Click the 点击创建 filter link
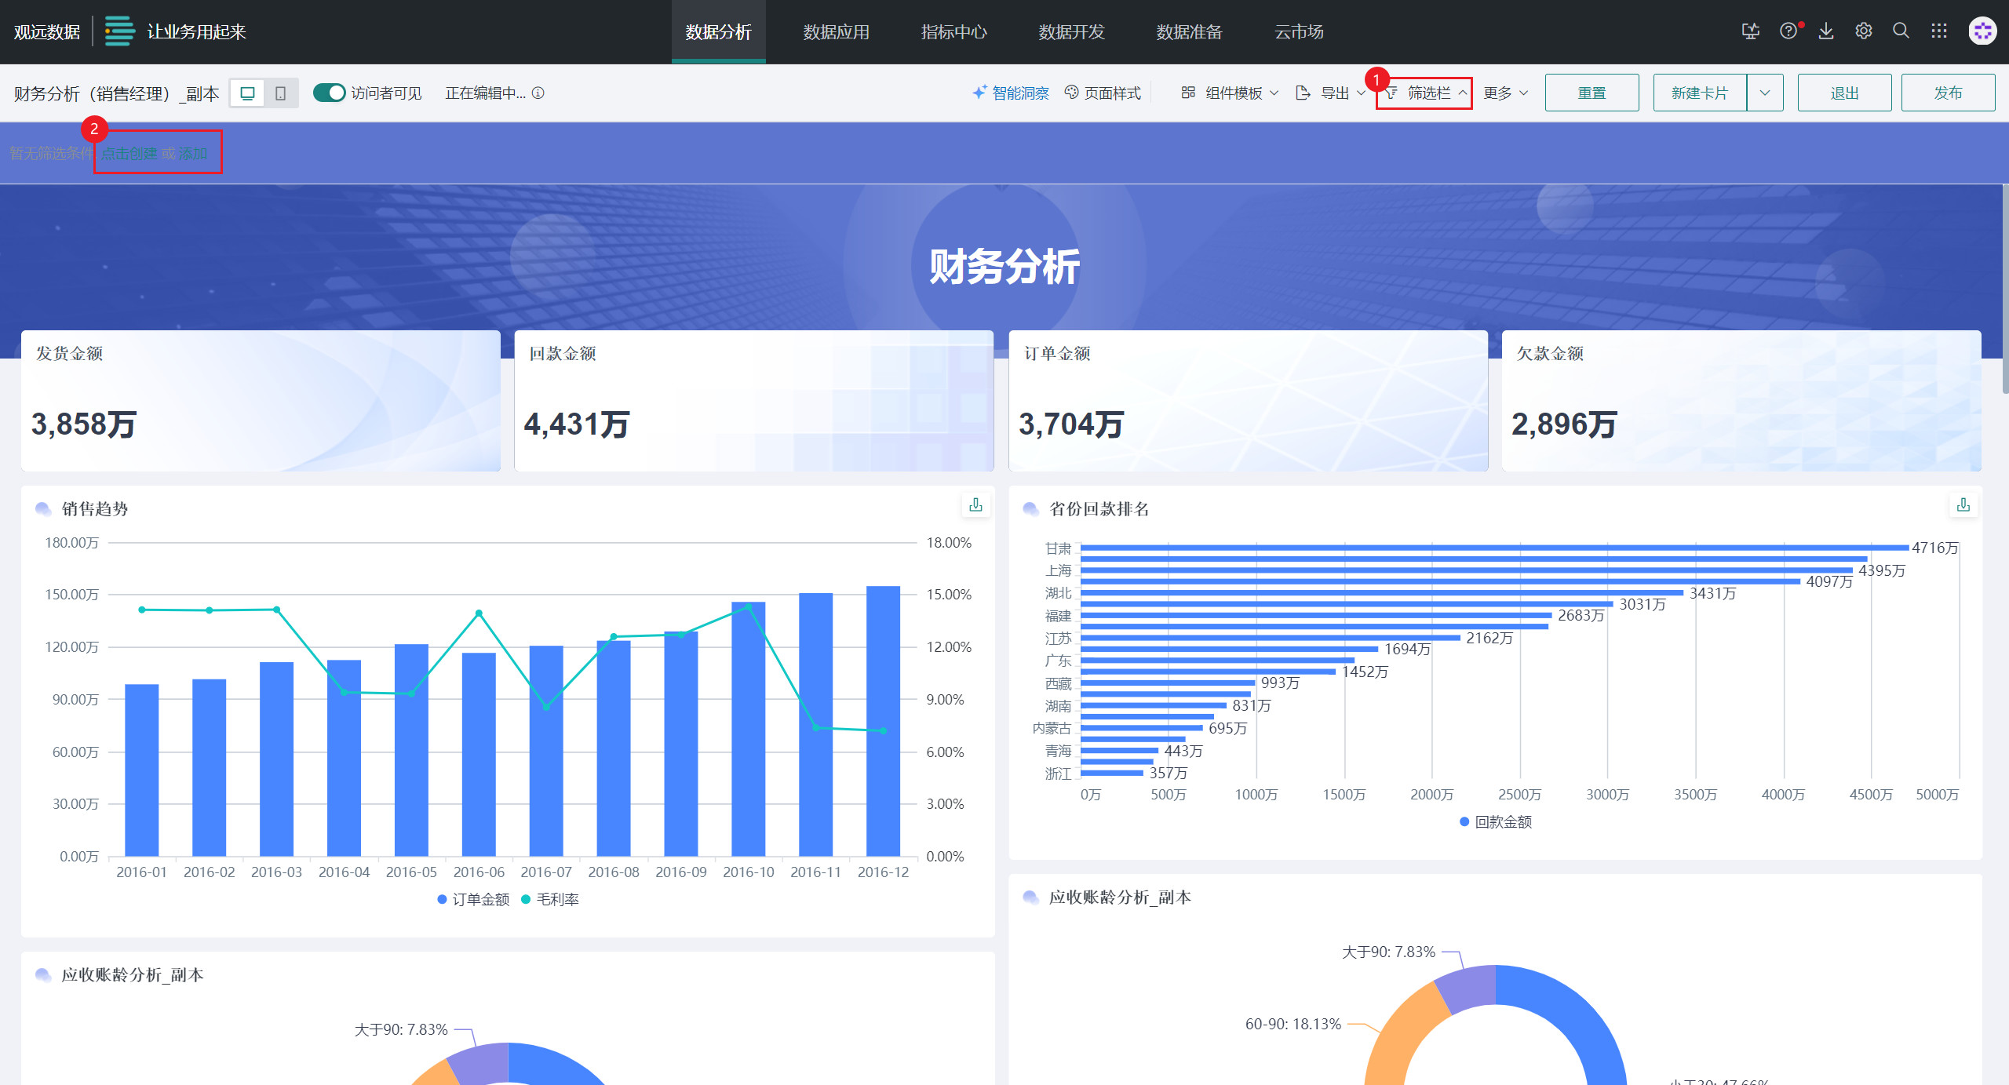 point(129,154)
